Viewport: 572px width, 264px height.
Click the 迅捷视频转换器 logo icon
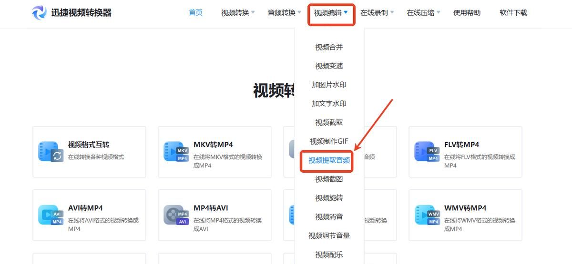pos(40,13)
